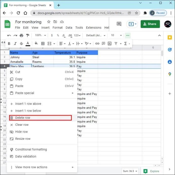
Task: Click the Undo arrow in toolbar
Action: click(x=9, y=36)
